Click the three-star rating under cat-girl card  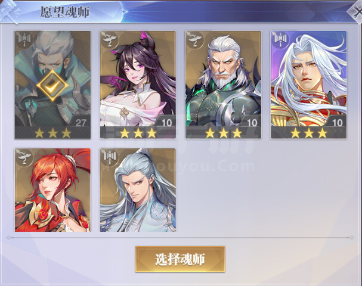[138, 133]
